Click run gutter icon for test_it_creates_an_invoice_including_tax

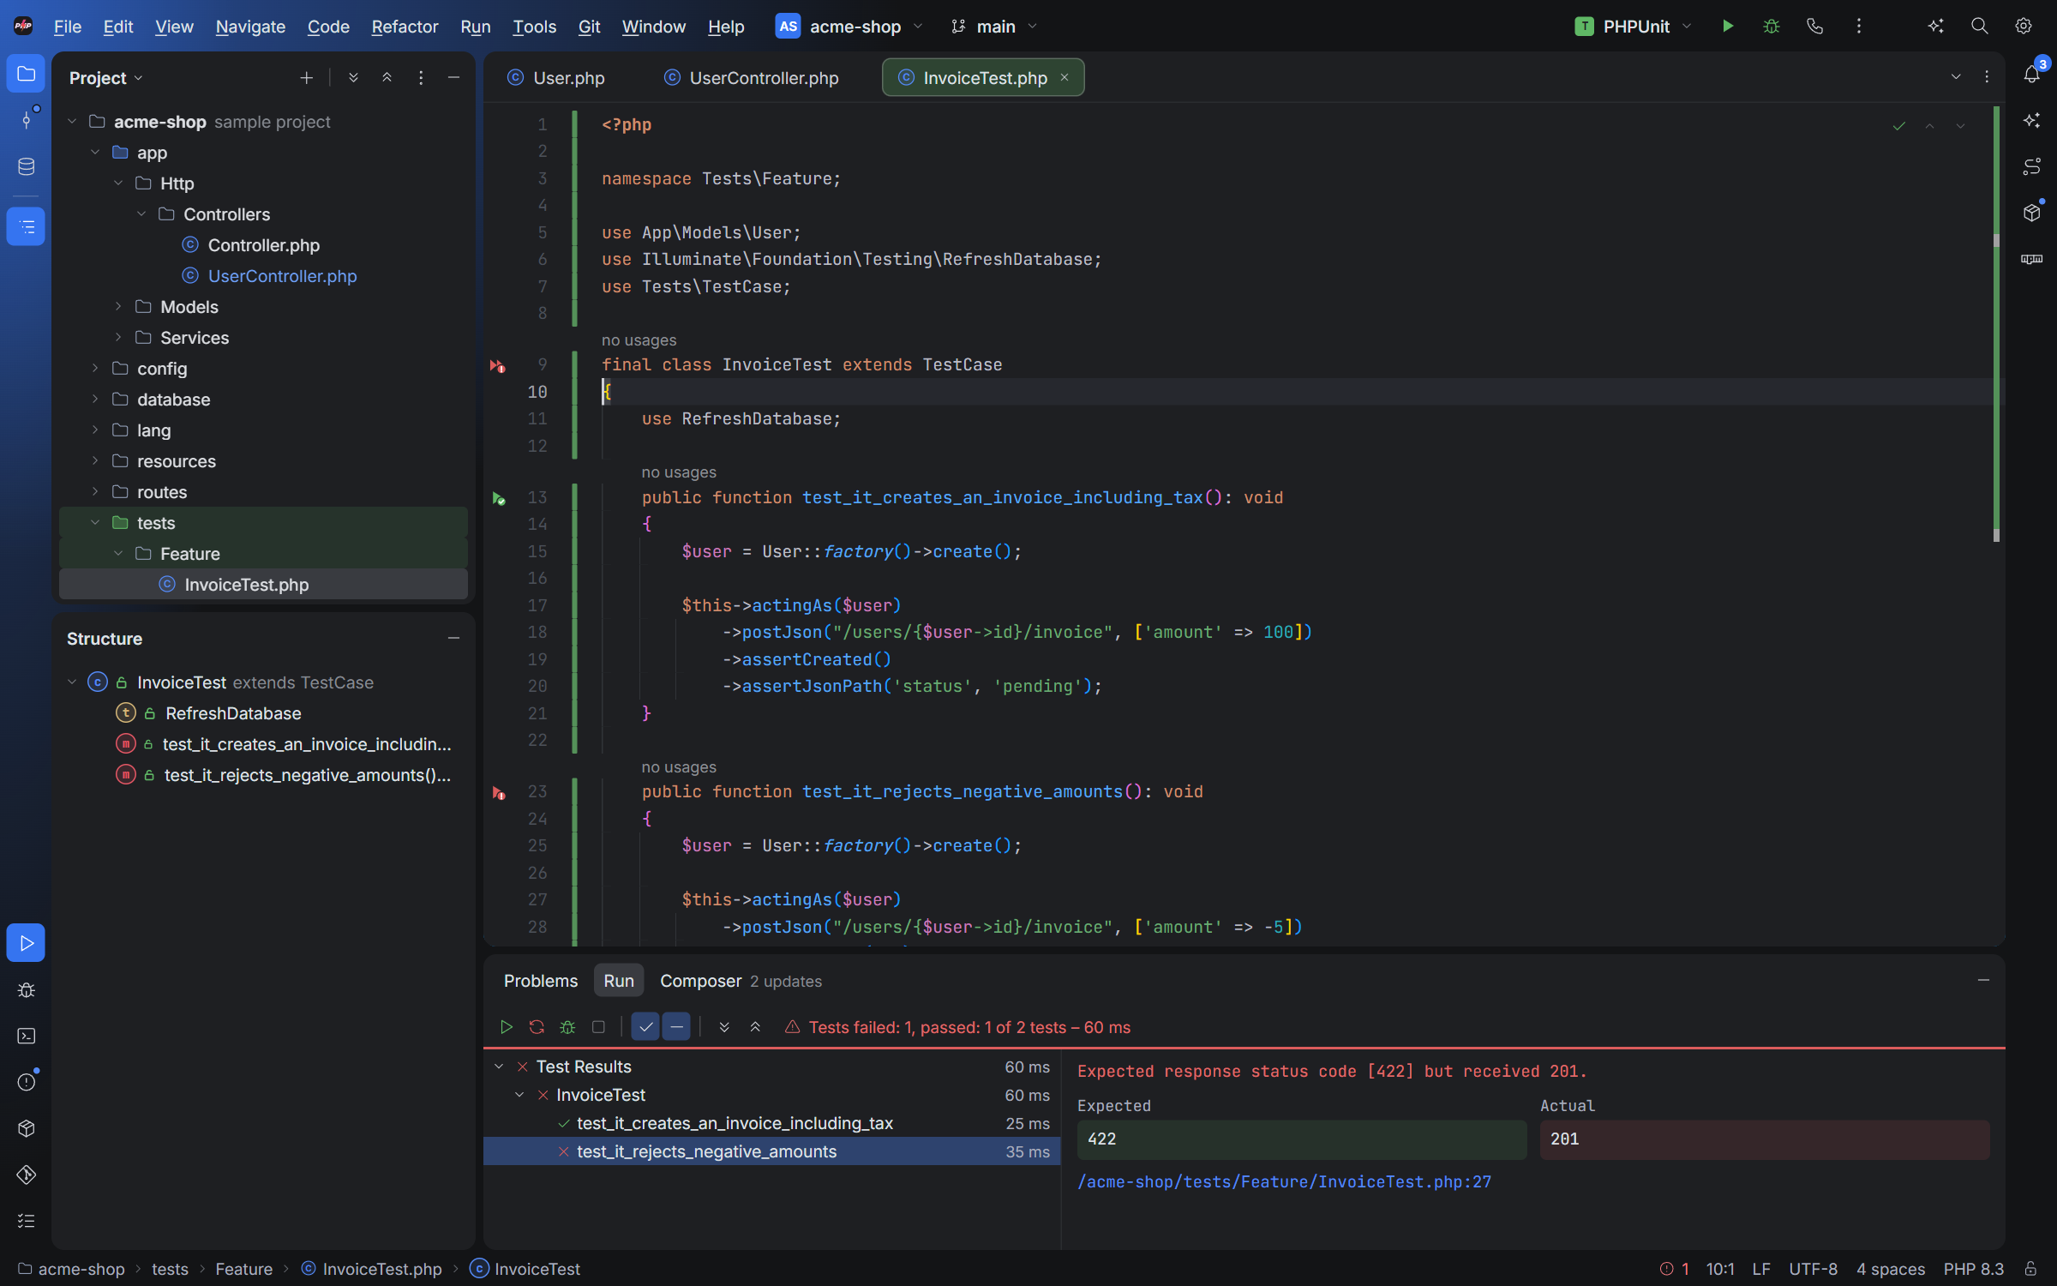(499, 498)
